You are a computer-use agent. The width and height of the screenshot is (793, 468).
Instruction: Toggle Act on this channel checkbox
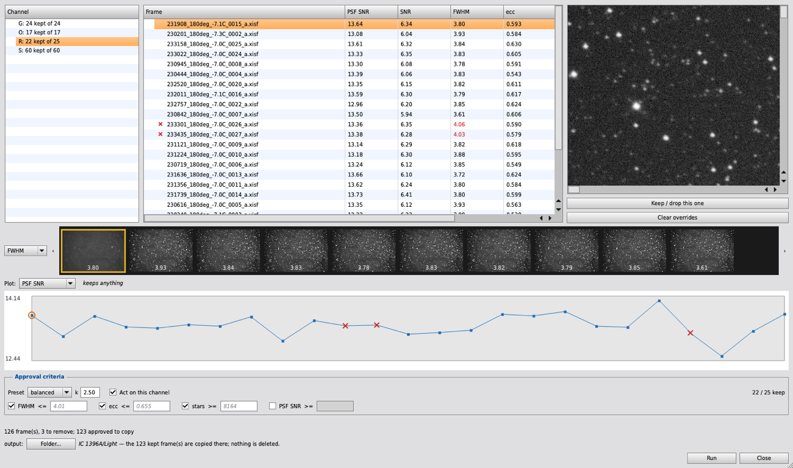pos(113,392)
